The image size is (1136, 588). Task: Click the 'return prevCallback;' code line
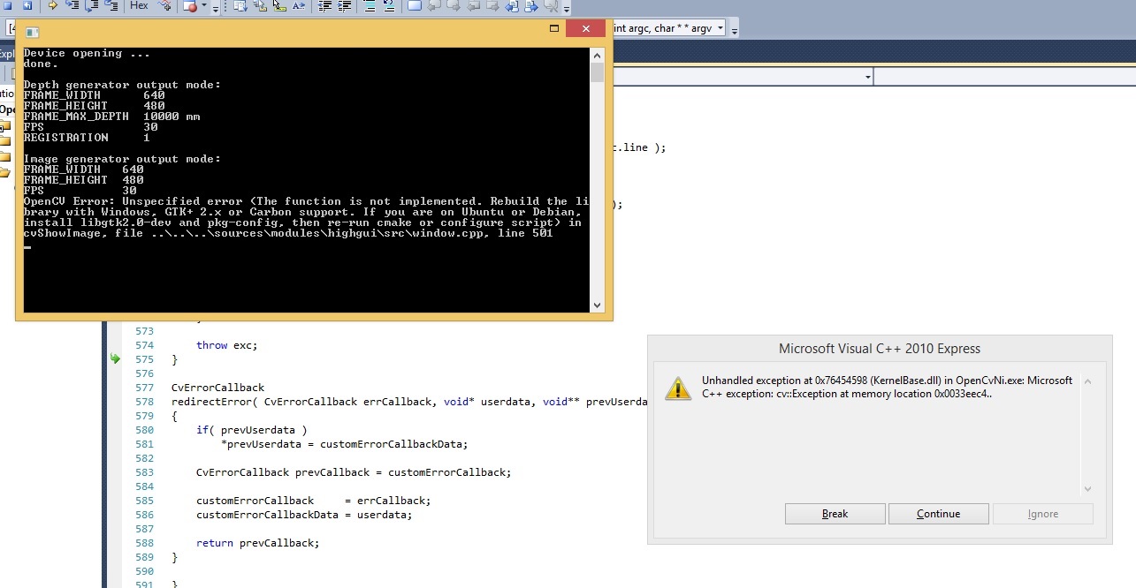[257, 543]
